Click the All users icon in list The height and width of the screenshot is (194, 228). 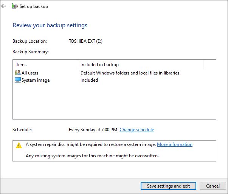(x=17, y=73)
